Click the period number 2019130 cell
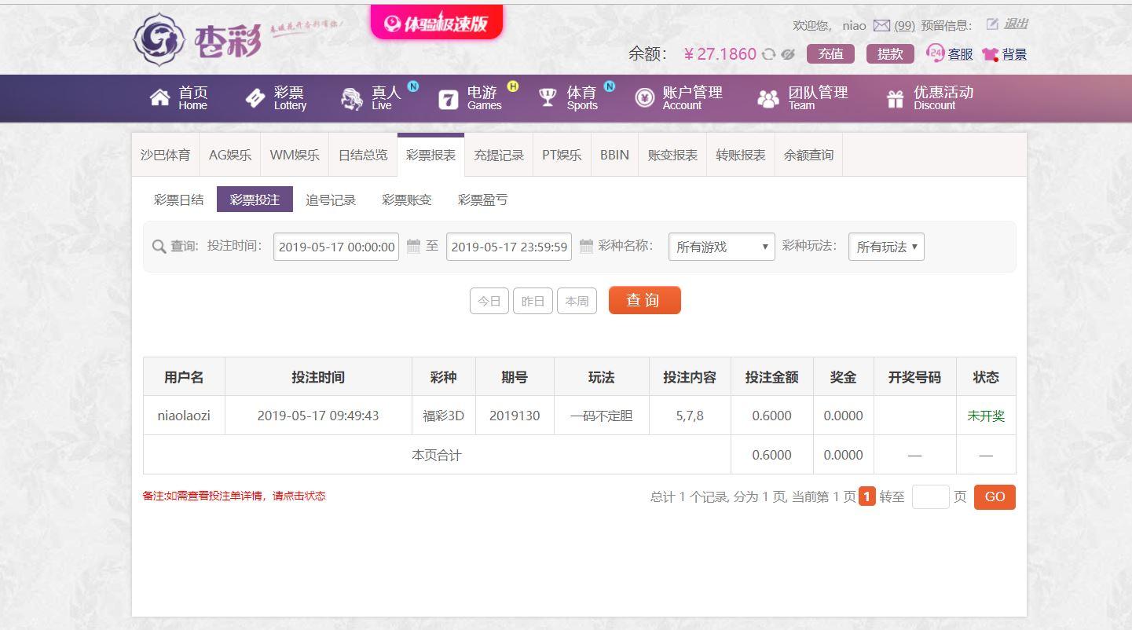 click(515, 416)
